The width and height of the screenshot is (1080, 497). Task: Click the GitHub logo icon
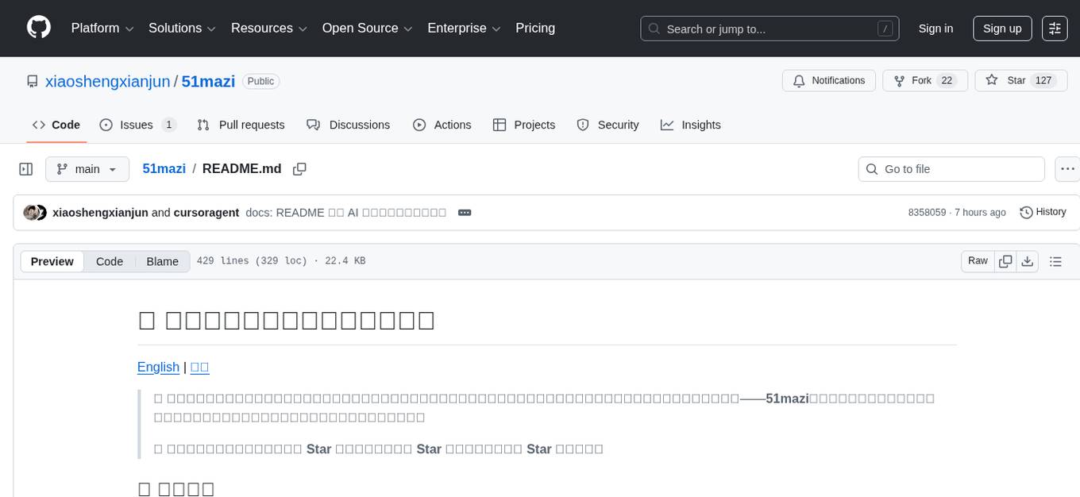[x=39, y=28]
